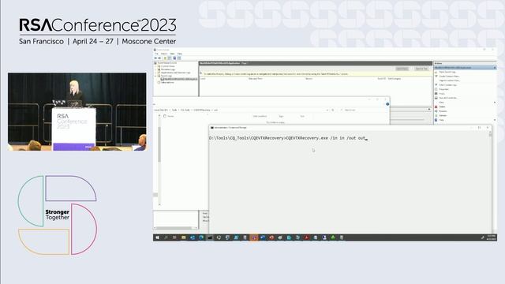Select Windows Logs in the tree
This screenshot has width=505, height=284.
point(167,69)
